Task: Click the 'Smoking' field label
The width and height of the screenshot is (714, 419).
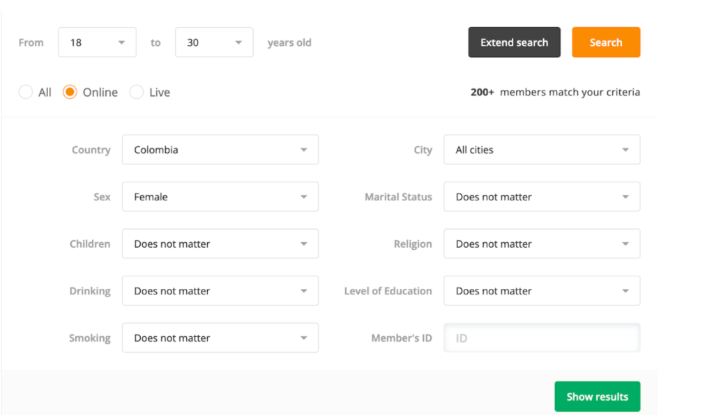Action: 90,338
